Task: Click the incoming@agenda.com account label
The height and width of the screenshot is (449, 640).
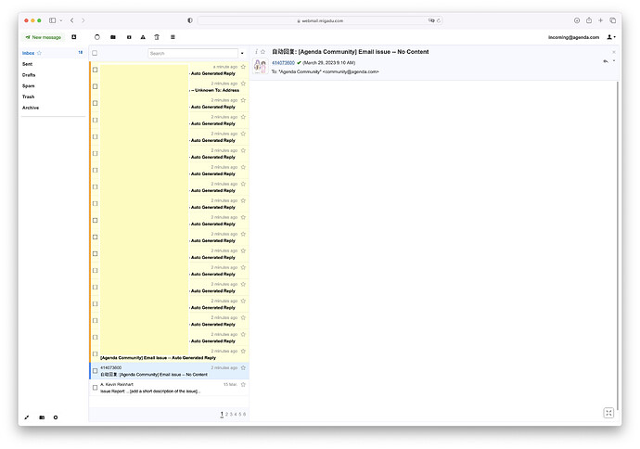Action: [573, 37]
